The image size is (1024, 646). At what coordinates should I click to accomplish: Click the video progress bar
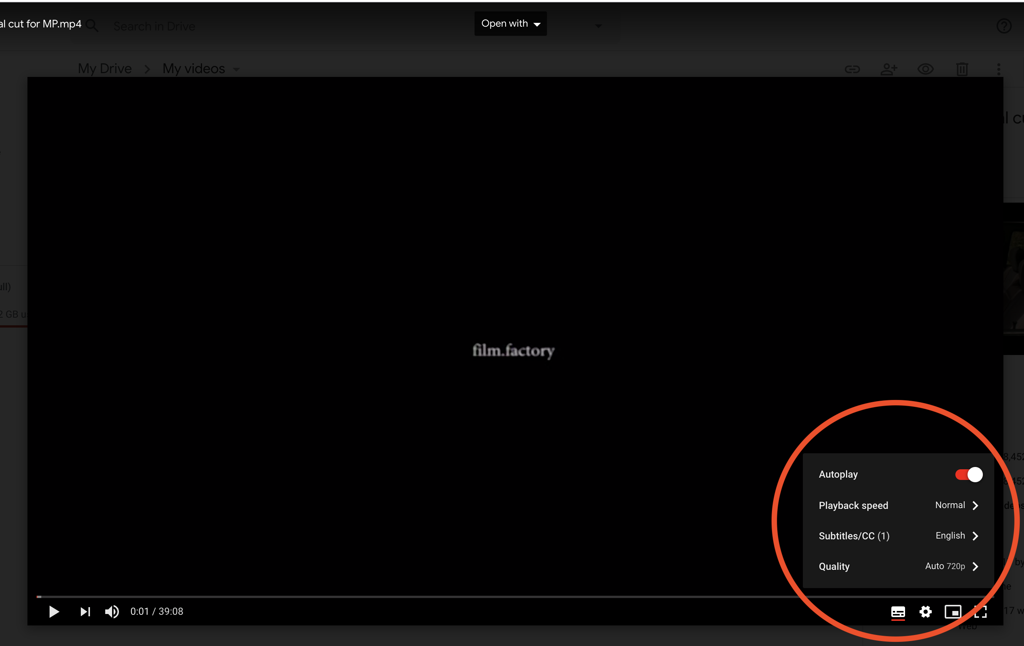(x=510, y=597)
